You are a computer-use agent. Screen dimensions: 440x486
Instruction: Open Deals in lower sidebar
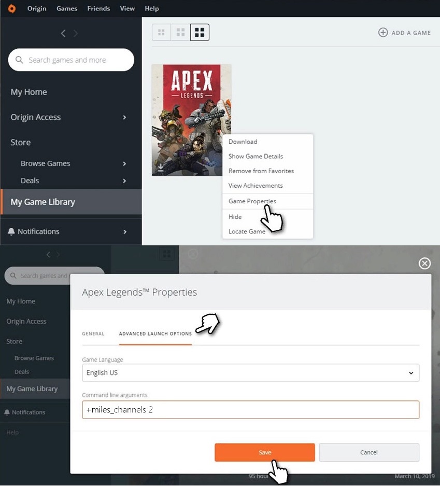click(22, 371)
